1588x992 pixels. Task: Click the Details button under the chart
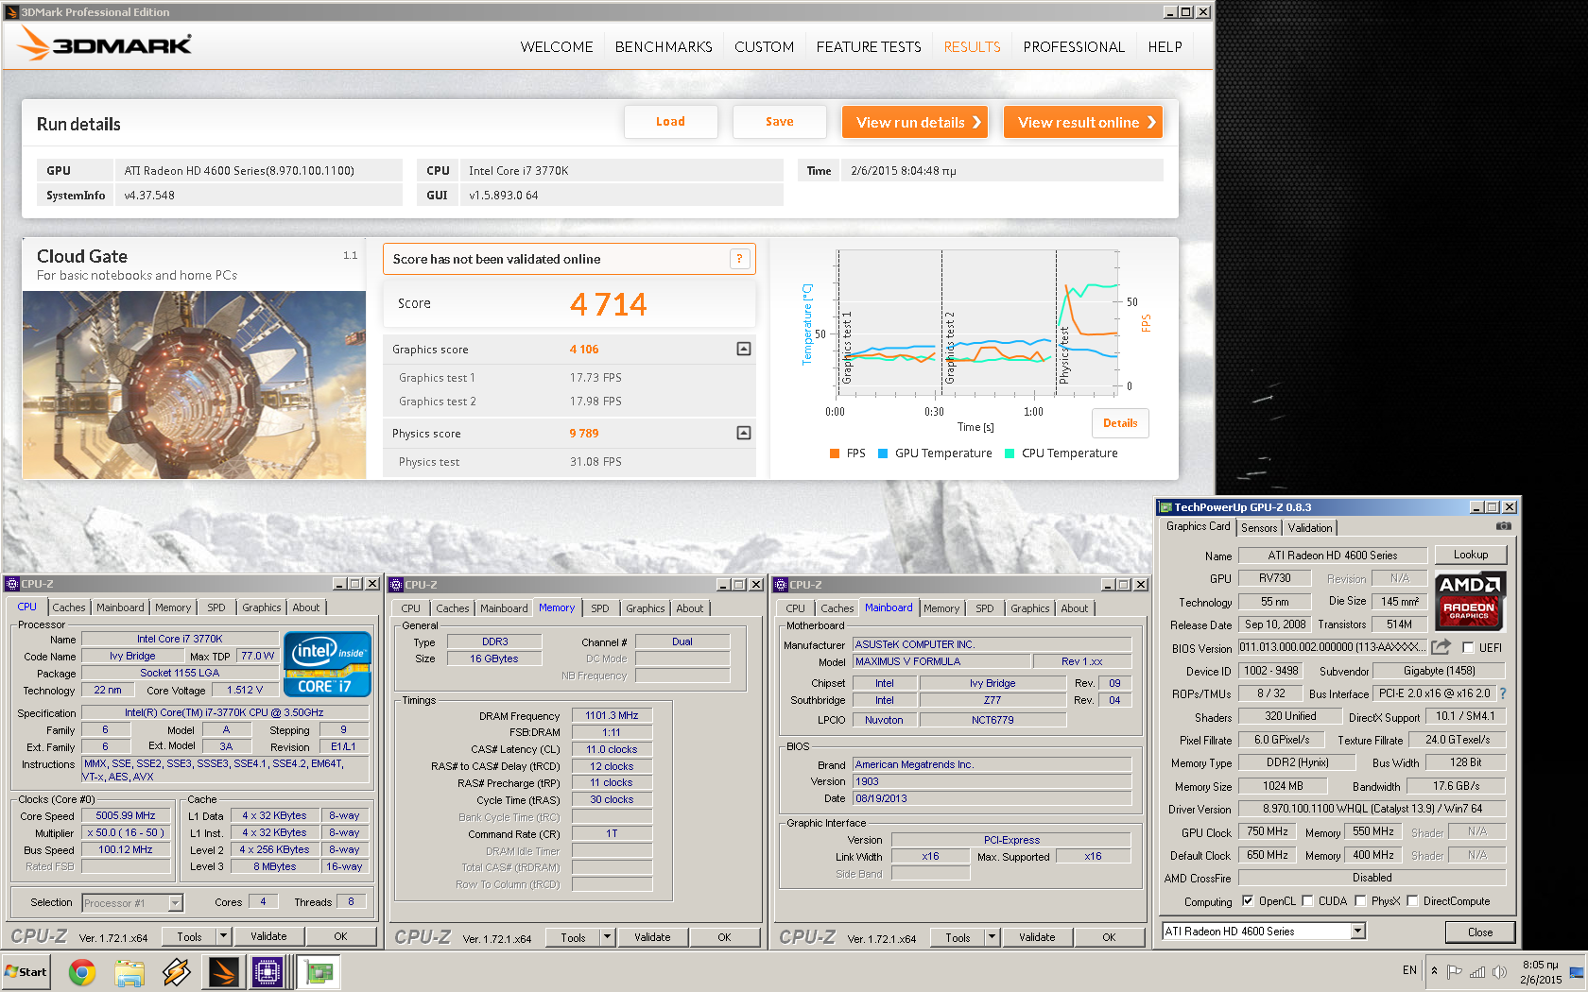click(1120, 423)
